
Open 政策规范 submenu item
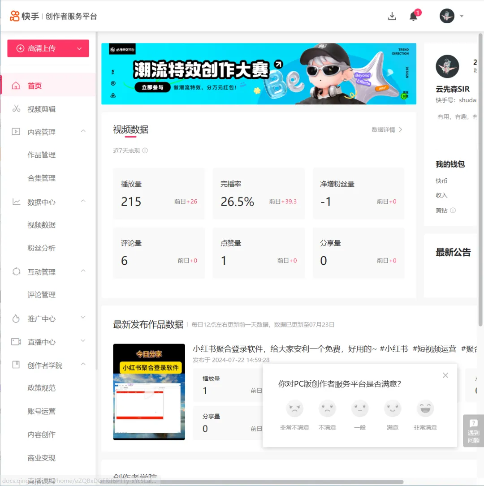(x=42, y=388)
